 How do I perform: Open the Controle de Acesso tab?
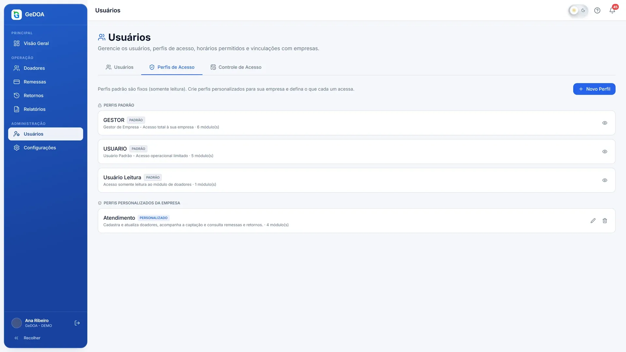tap(236, 67)
